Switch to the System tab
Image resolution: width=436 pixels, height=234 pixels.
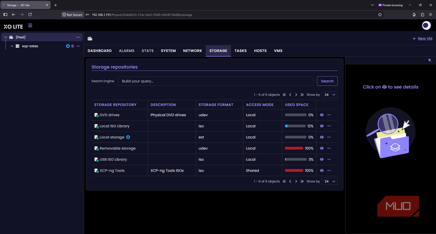click(x=168, y=51)
